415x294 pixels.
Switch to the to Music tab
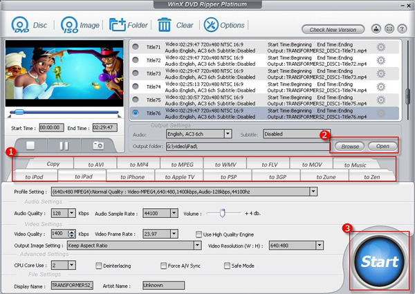click(x=356, y=165)
